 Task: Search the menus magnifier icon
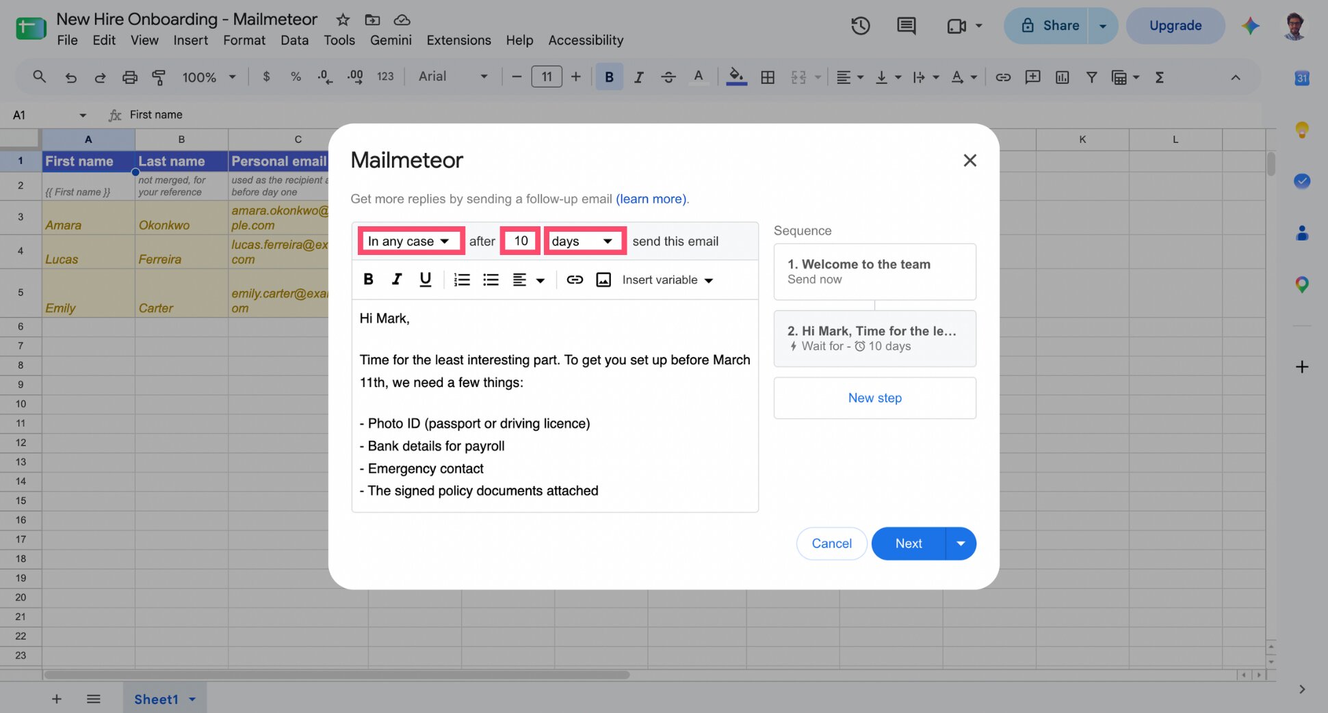coord(40,77)
